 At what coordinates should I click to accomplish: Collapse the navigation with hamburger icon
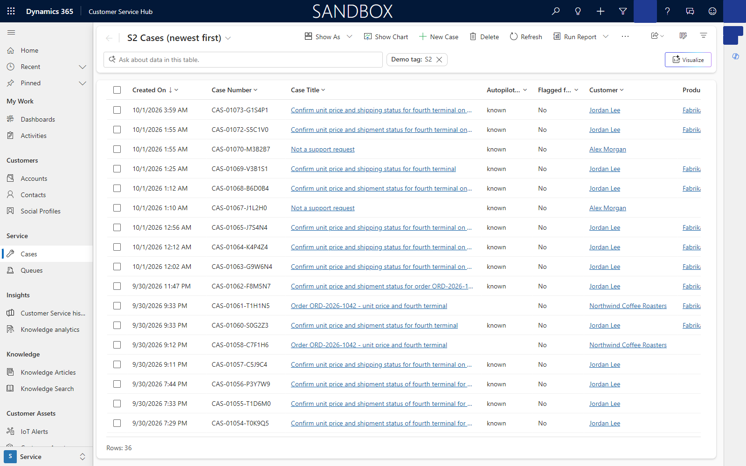11,32
